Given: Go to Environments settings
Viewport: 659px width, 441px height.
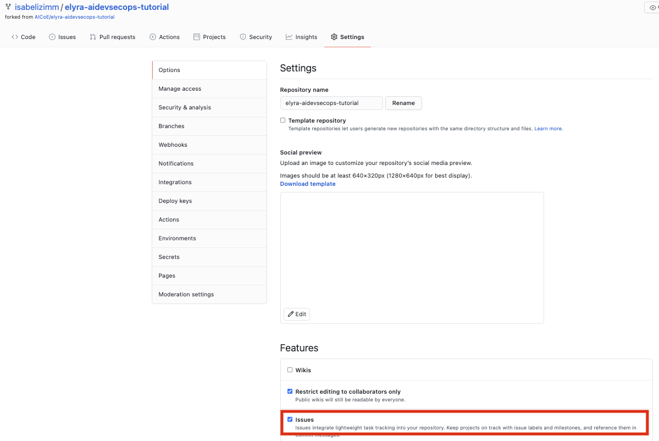Looking at the screenshot, I should pos(209,238).
